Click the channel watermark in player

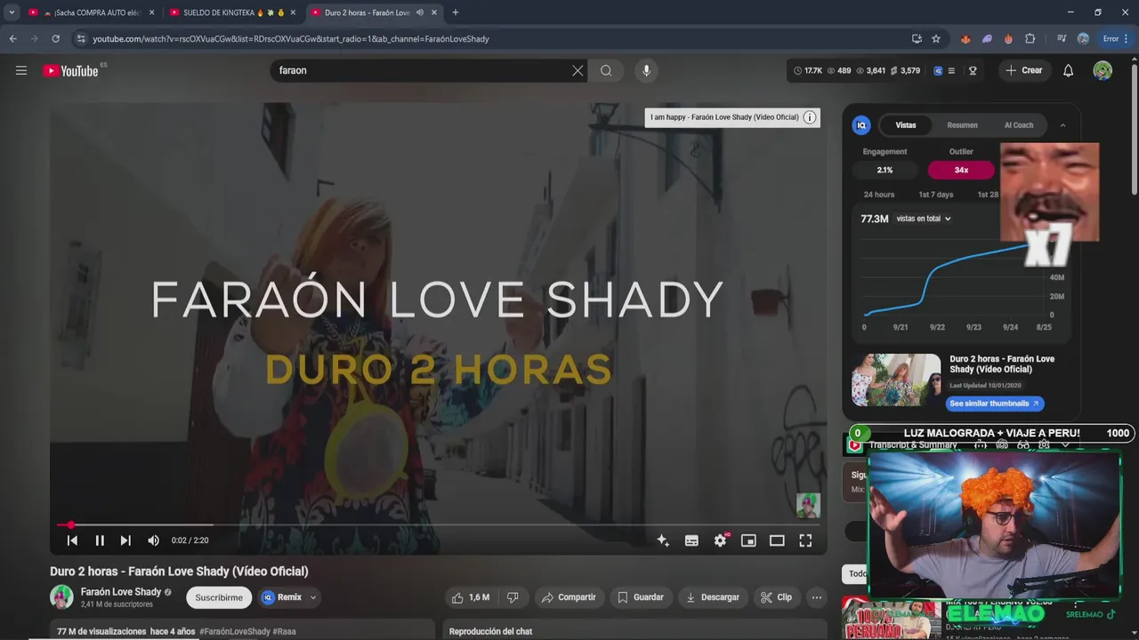(x=808, y=506)
